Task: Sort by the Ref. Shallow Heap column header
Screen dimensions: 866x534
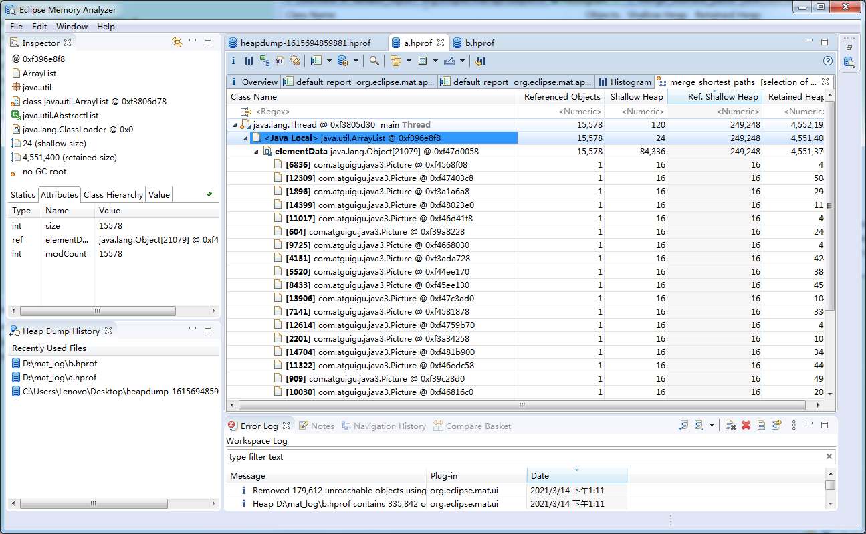Action: coord(715,97)
